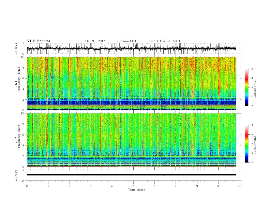Click the "start UT = 2 :50: 1" text
The image size is (270, 209).
coord(165,41)
